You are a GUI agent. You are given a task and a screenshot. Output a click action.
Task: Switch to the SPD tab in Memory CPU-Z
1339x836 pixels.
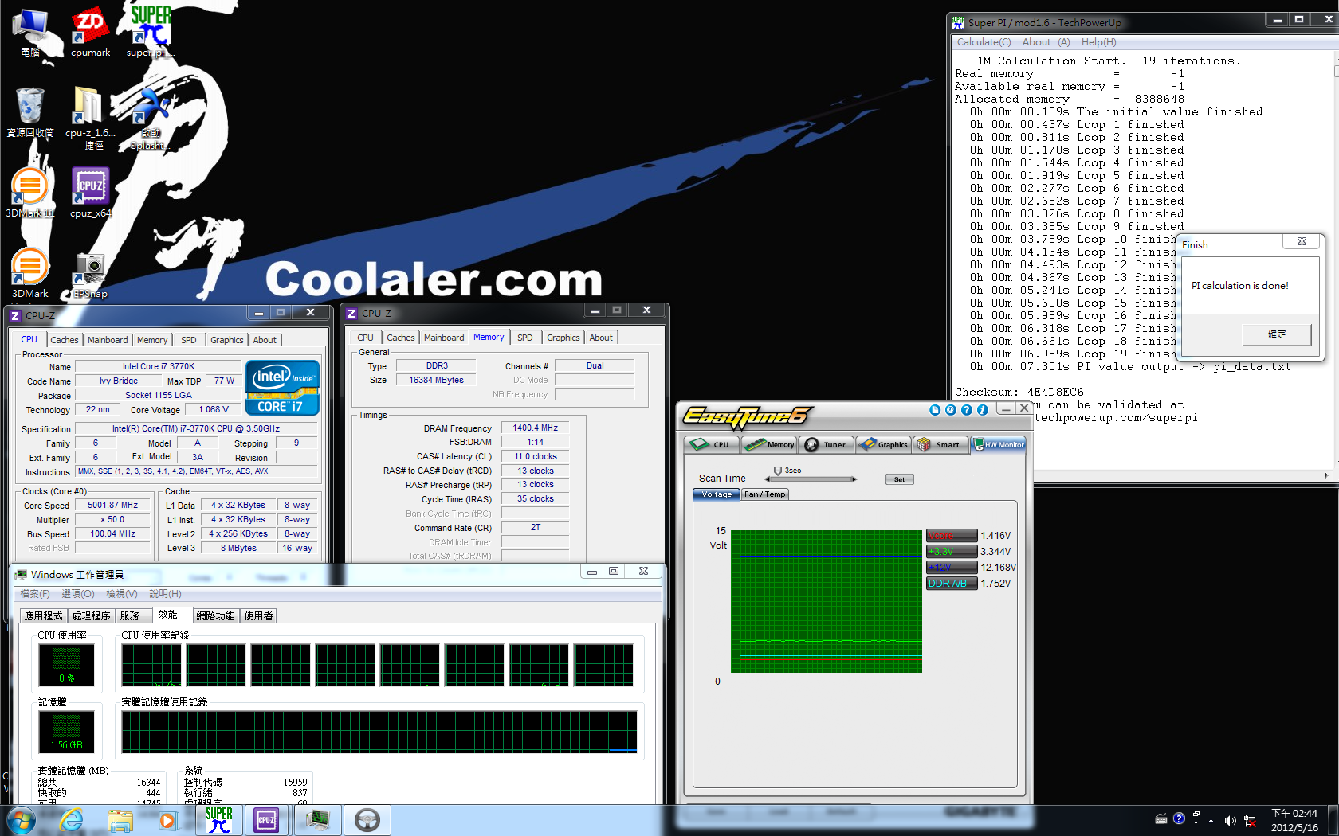(x=524, y=338)
